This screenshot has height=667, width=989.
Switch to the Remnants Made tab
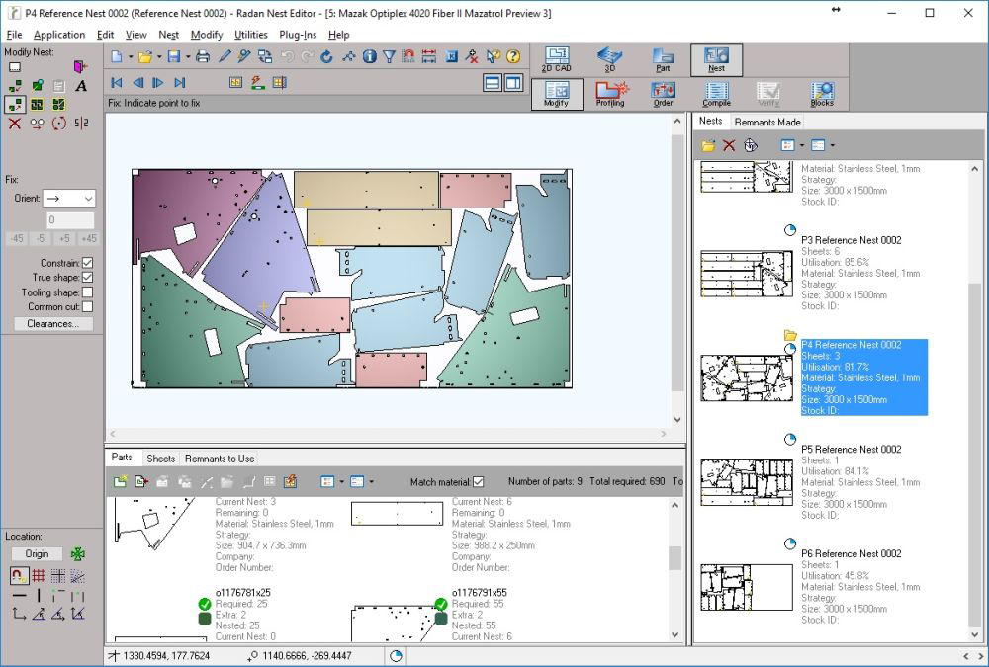(x=767, y=122)
